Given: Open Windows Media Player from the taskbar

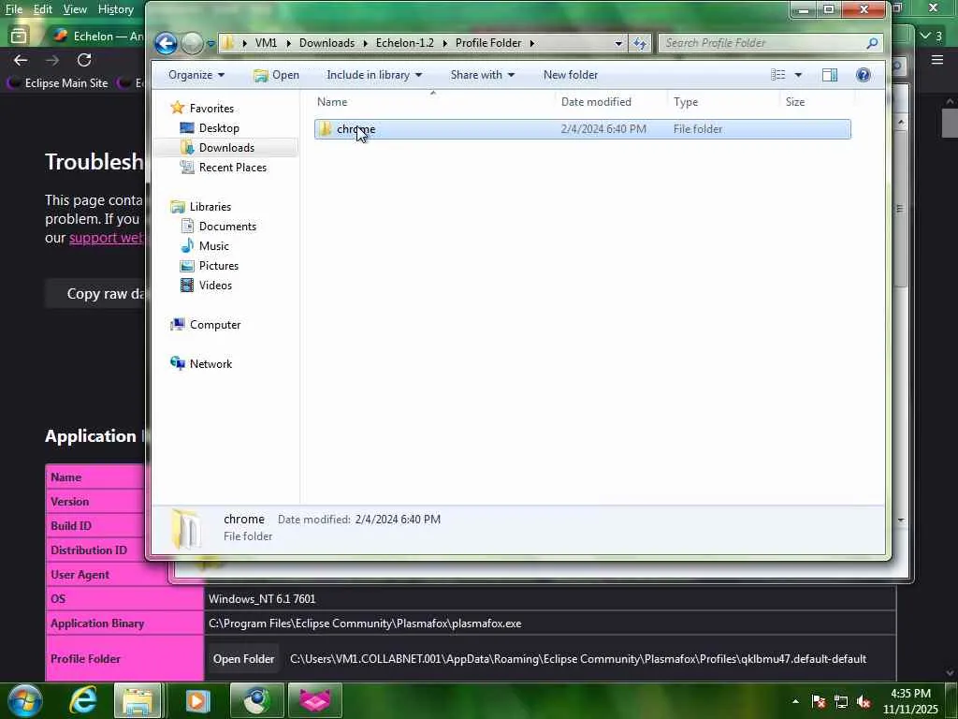Looking at the screenshot, I should click(x=196, y=700).
